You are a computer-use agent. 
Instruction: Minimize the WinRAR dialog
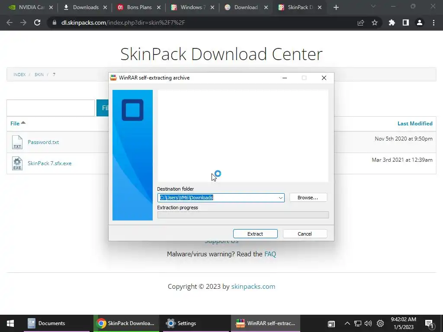pos(285,78)
